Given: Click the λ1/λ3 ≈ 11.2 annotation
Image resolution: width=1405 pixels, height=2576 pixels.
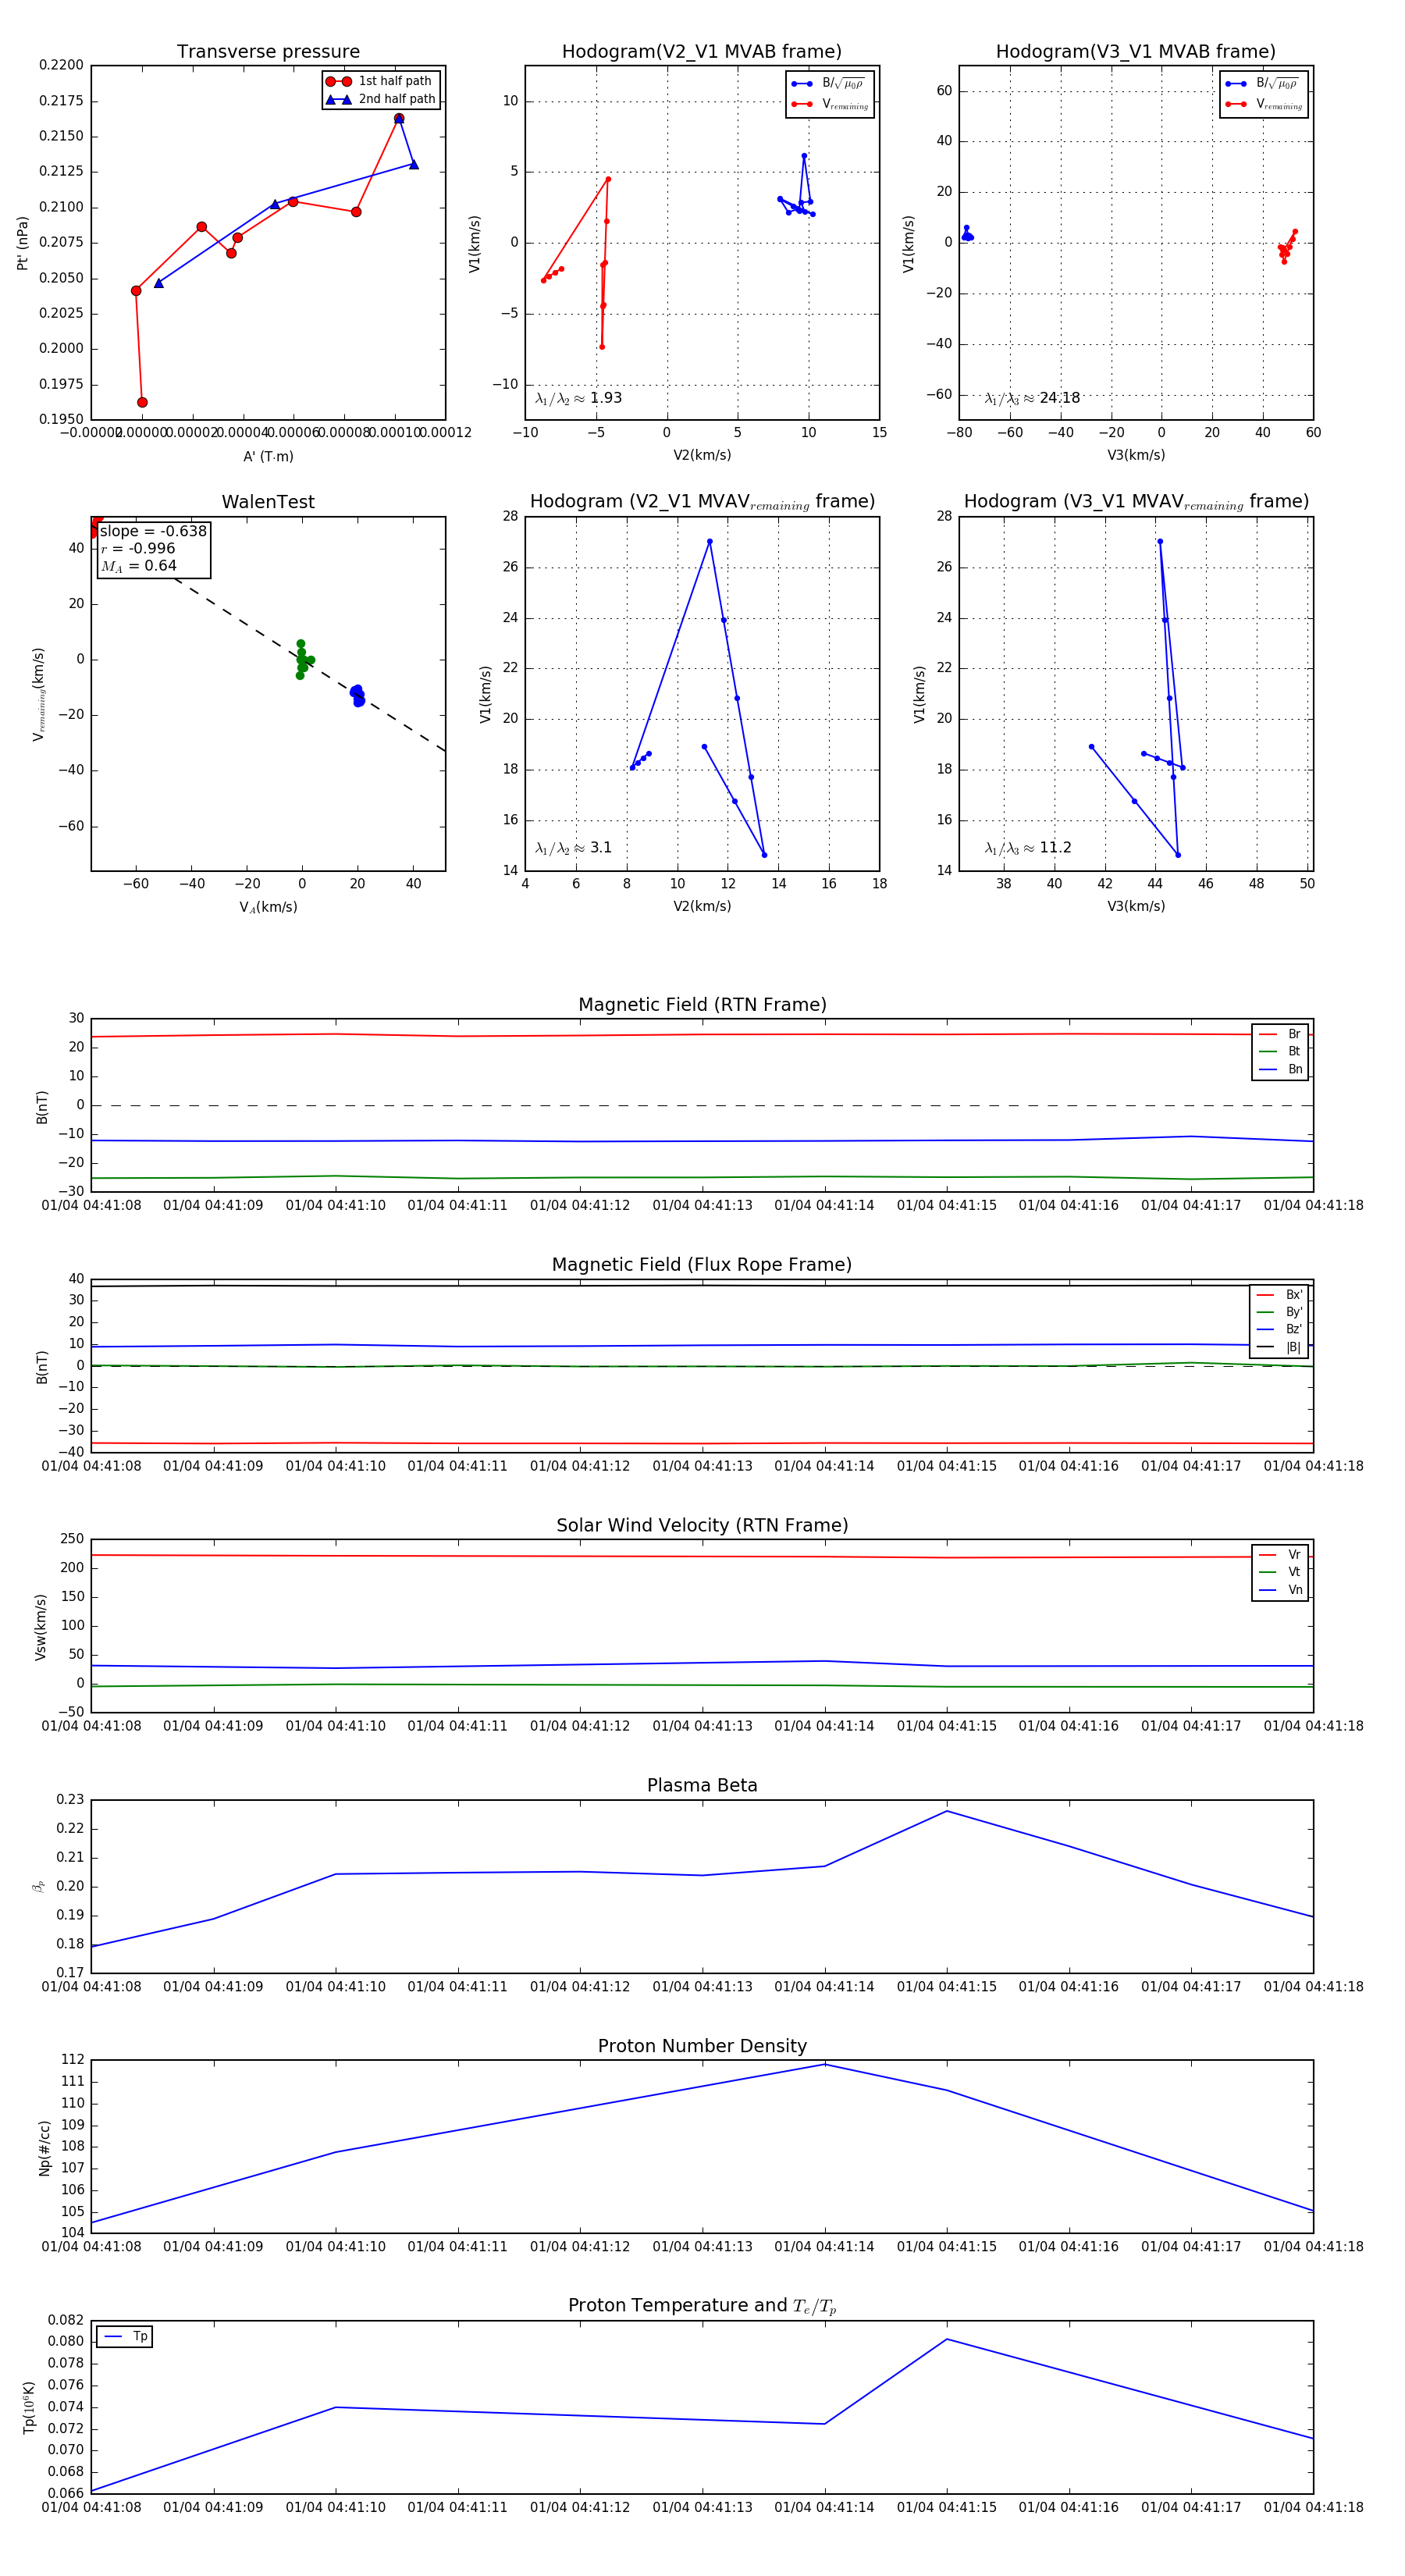Looking at the screenshot, I should pos(1028,848).
